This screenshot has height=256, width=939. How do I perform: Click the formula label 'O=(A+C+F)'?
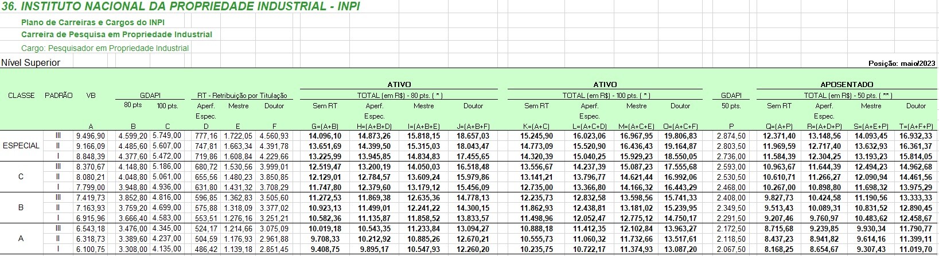[681, 127]
